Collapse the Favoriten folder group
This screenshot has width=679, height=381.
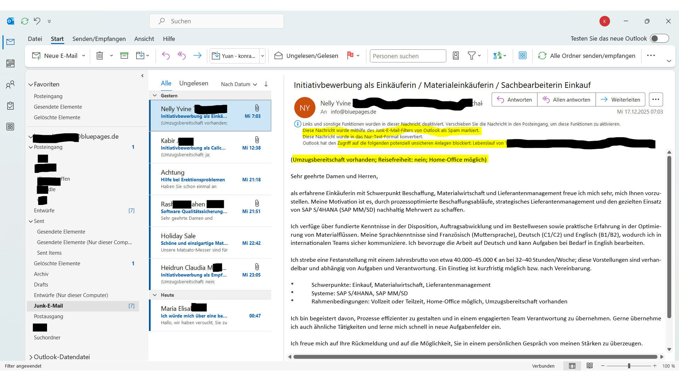coord(31,85)
